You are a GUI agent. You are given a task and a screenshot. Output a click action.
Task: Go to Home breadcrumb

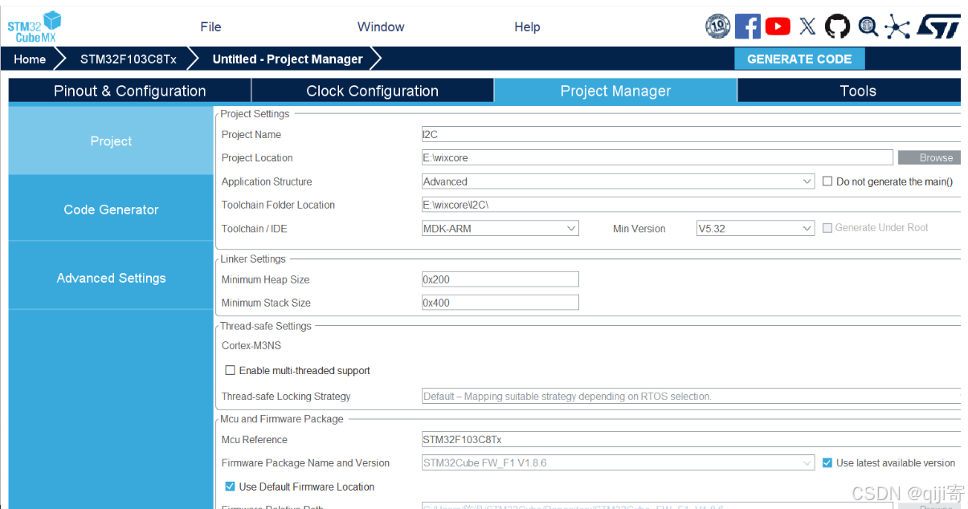30,59
